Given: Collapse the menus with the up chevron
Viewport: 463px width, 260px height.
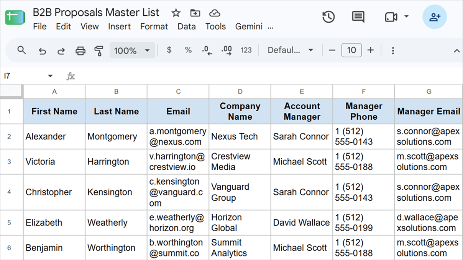Looking at the screenshot, I should 456,51.
